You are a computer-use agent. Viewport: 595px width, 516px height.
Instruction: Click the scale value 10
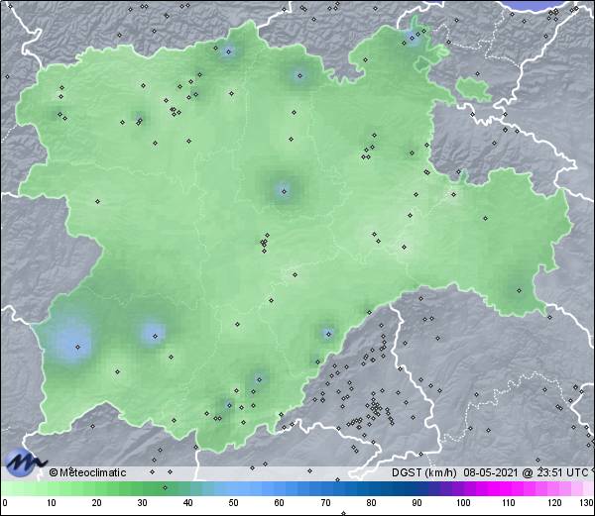(x=52, y=503)
